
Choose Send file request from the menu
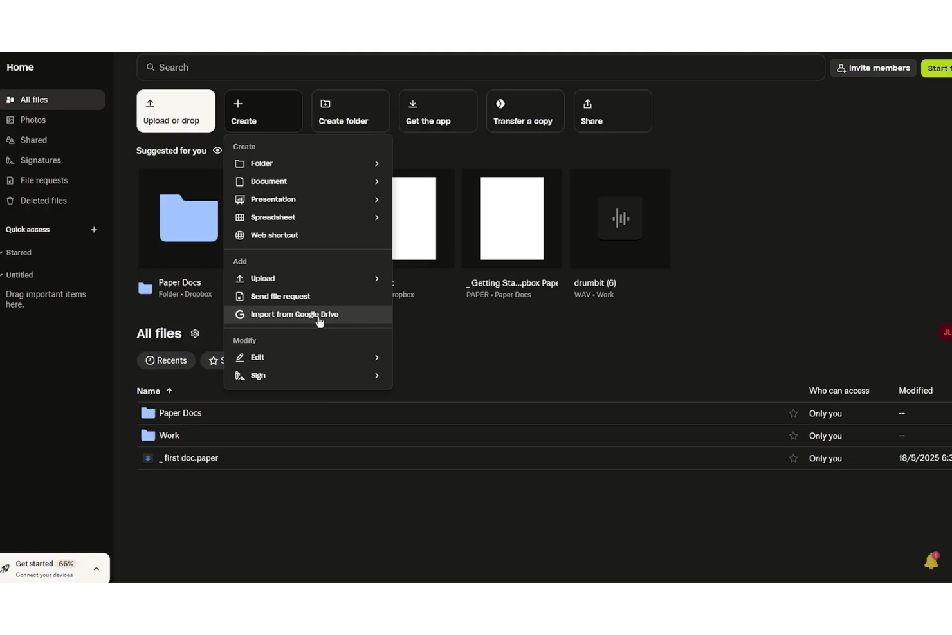(280, 296)
